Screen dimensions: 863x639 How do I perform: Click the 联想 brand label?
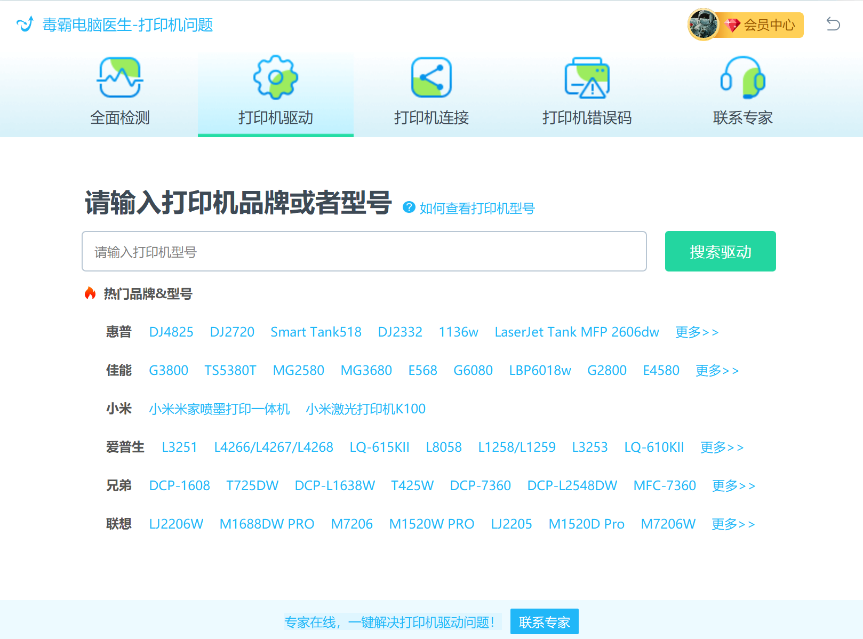pyautogui.click(x=118, y=524)
